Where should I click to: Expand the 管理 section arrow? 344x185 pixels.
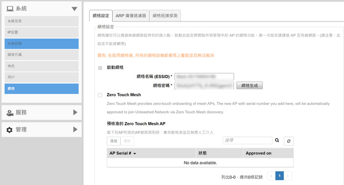(x=75, y=129)
